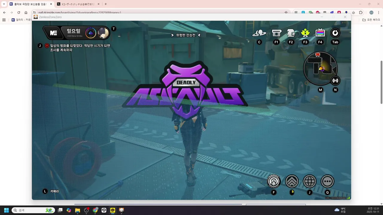
Task: Open the rainbow TV icon labeled F4
Action: 320,33
